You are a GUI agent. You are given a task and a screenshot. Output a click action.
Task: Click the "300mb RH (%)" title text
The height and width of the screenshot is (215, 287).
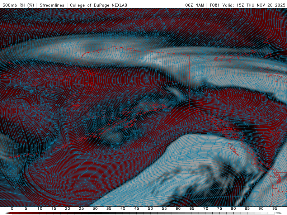pyautogui.click(x=18, y=5)
